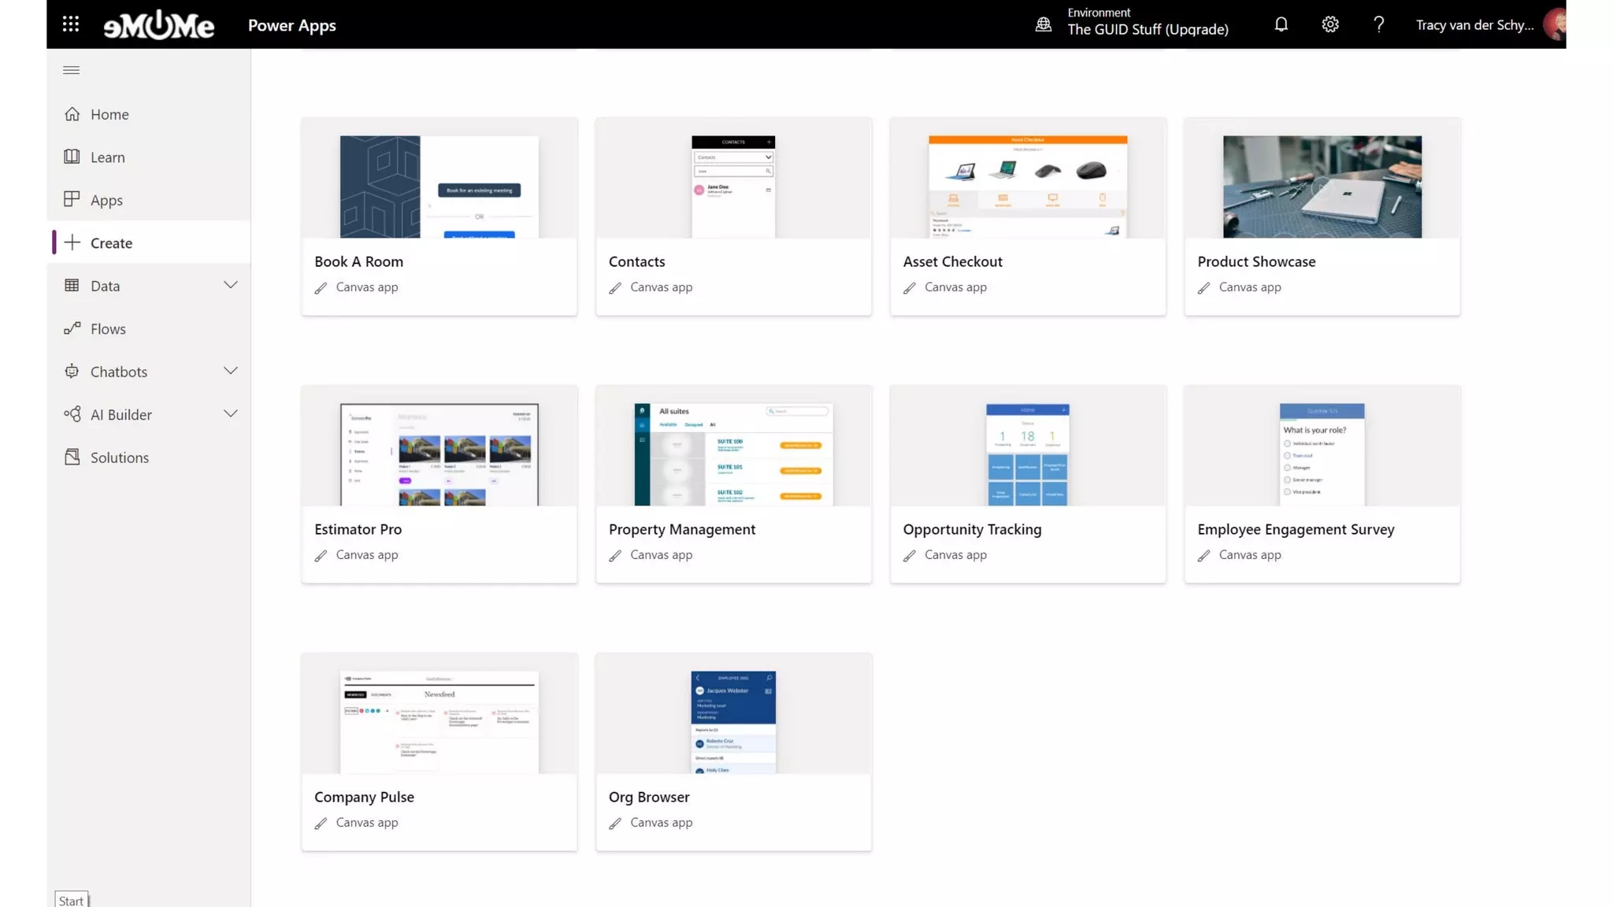Expand the Data section chevron
The width and height of the screenshot is (1613, 907).
[x=230, y=285]
